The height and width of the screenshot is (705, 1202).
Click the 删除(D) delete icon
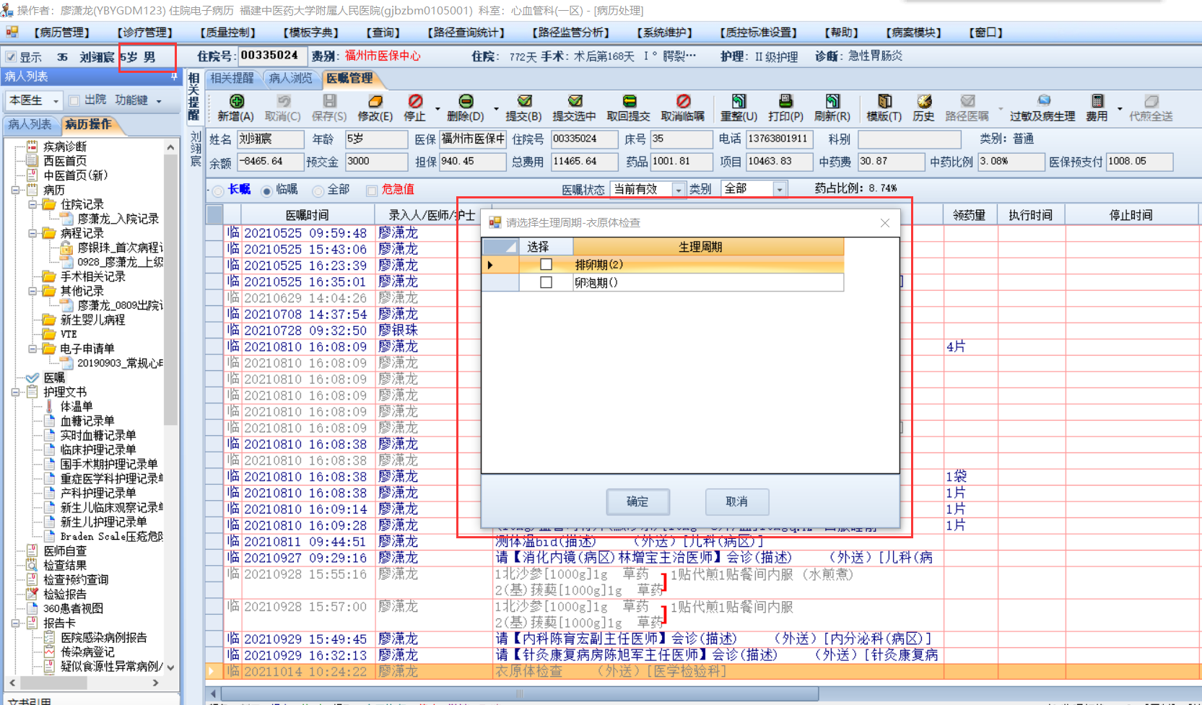tap(466, 101)
